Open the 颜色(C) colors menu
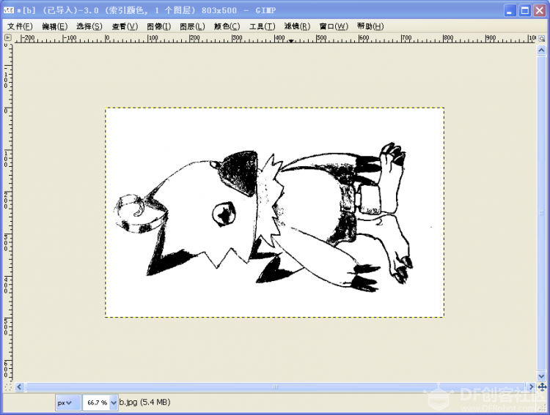The image size is (550, 415). (227, 26)
